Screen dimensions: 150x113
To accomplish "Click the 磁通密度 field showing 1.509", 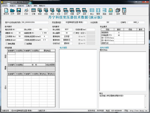I will click(44, 33).
